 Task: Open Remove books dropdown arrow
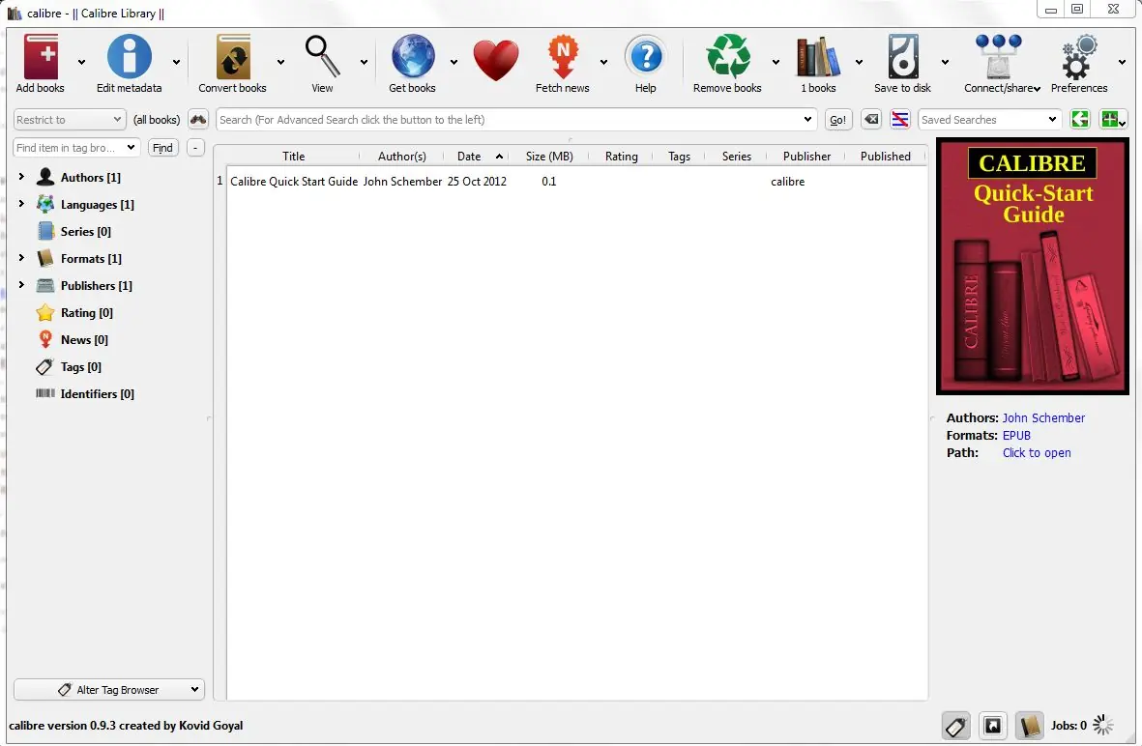coord(776,63)
